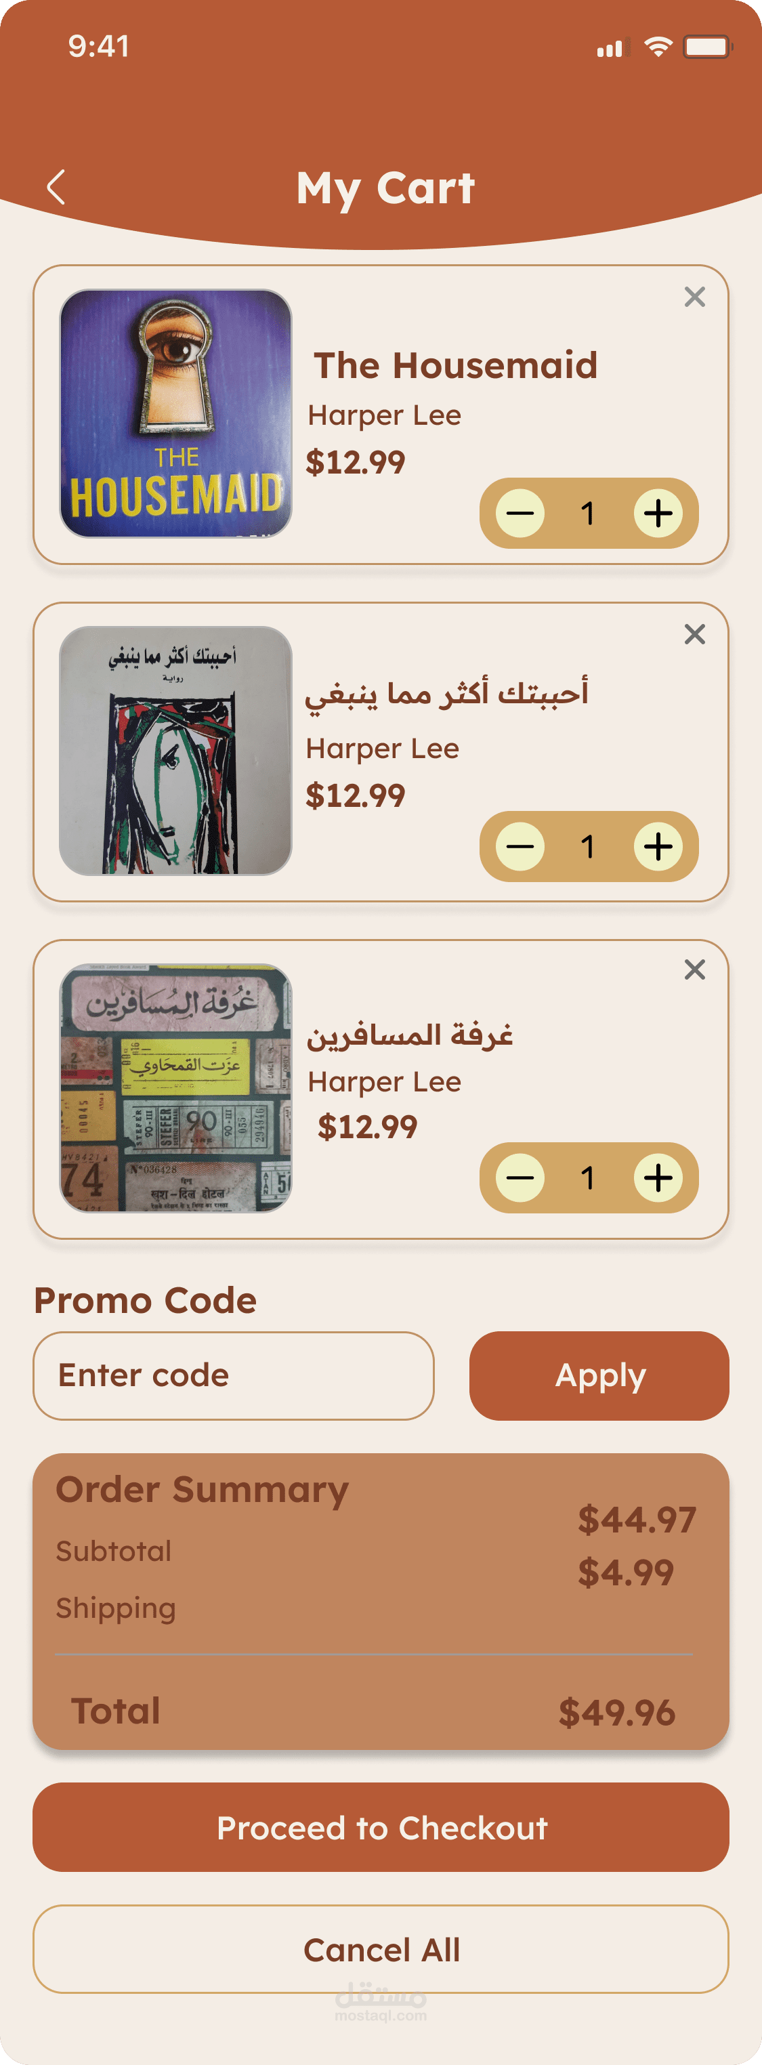This screenshot has width=762, height=2065.
Task: Increase quantity of The Housemaid
Action: tap(658, 513)
